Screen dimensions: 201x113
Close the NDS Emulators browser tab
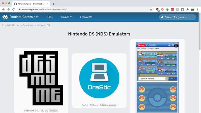tap(47, 4)
